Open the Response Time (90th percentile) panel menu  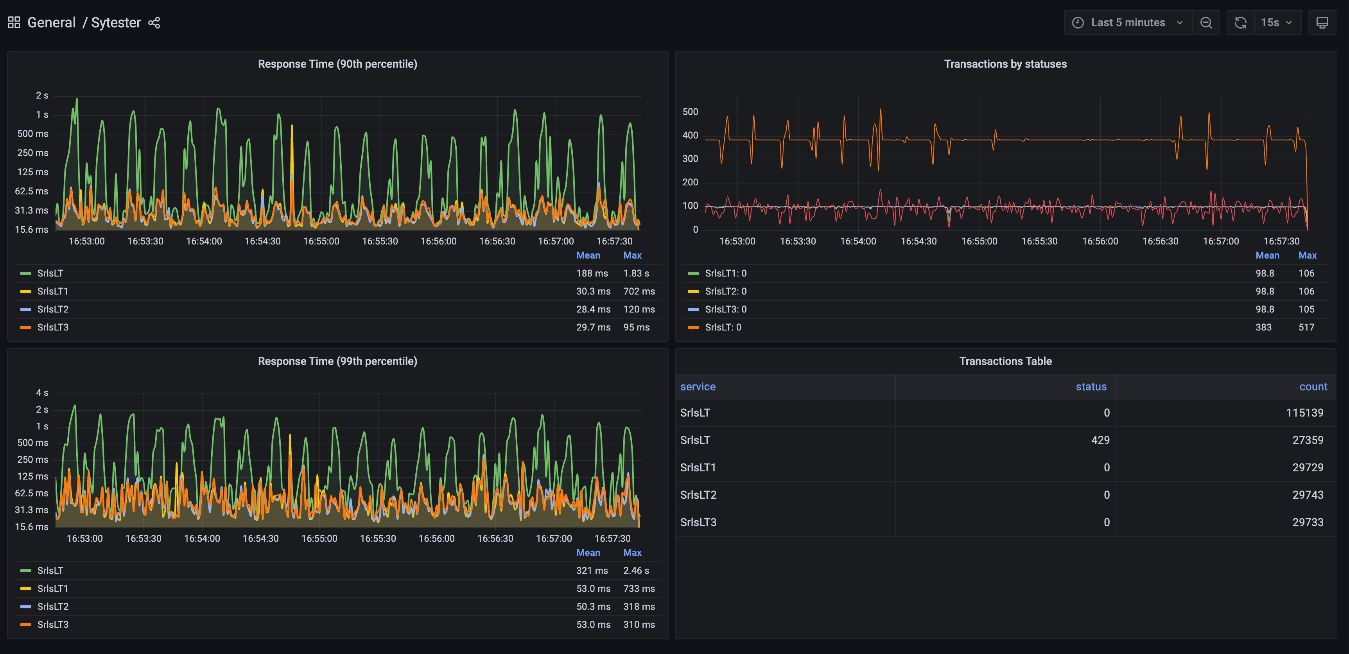point(337,63)
